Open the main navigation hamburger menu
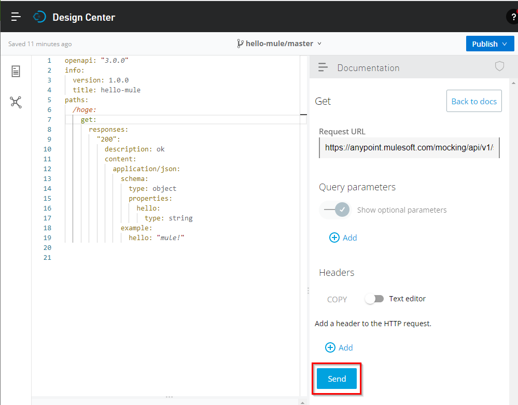 pos(16,16)
